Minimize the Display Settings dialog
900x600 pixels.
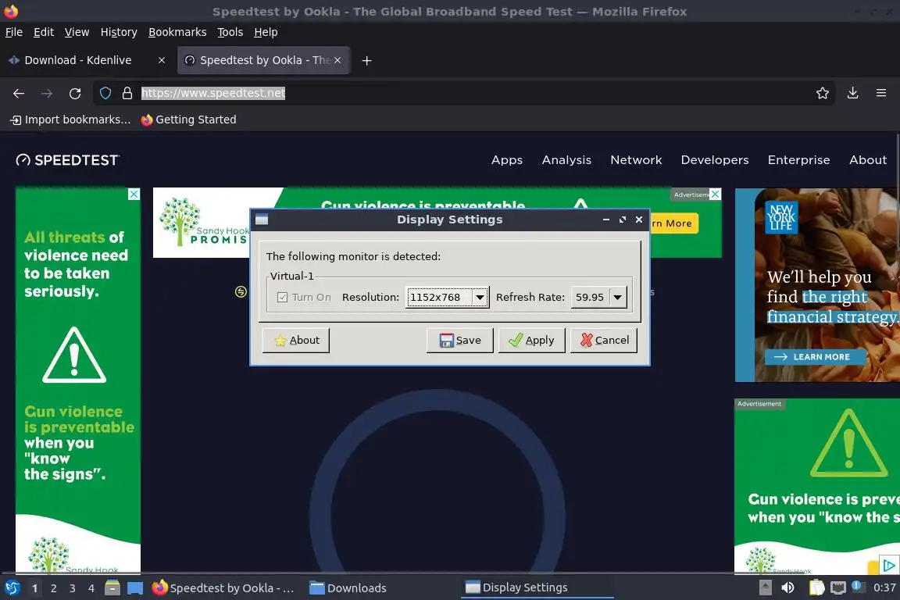pos(606,220)
